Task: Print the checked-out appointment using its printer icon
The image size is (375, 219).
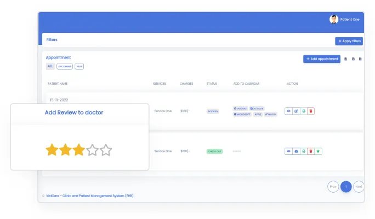Action: coord(304,151)
